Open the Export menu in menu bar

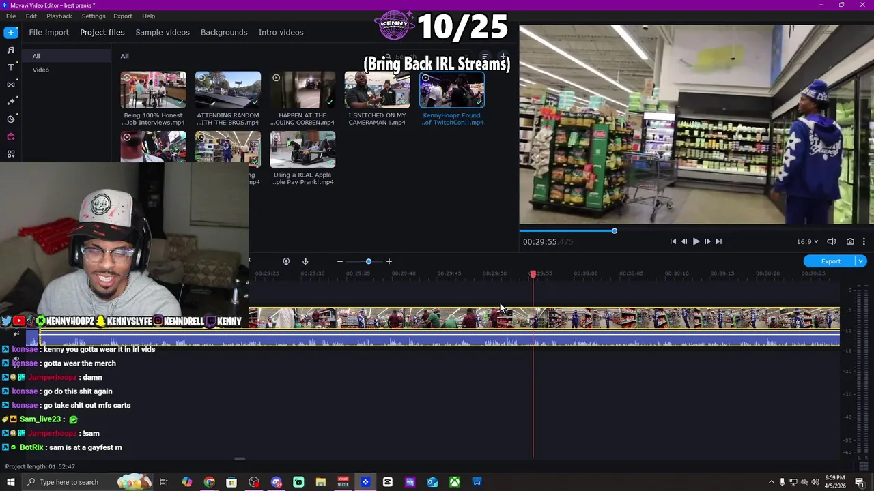[x=123, y=16]
